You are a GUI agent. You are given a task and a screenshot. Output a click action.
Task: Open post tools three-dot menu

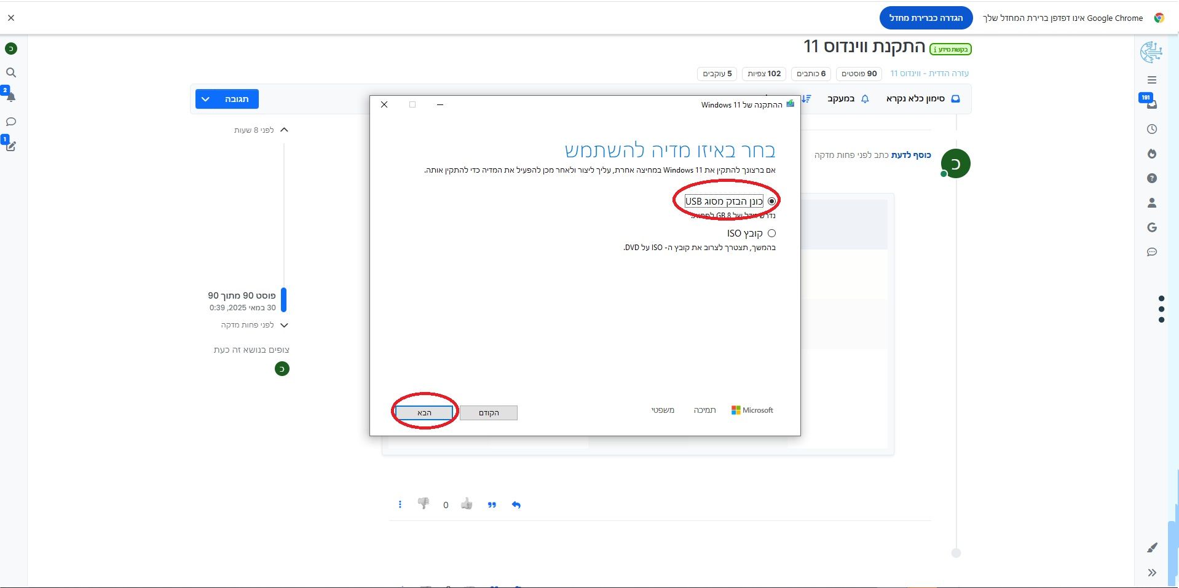click(x=400, y=504)
